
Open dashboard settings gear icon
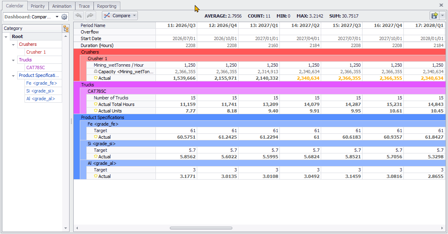(64, 17)
